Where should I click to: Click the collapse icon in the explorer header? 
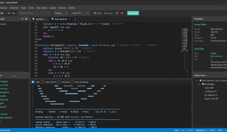[x=26, y=19]
